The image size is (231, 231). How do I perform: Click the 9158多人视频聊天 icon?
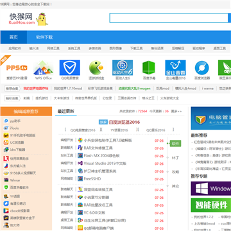pos(6,173)
